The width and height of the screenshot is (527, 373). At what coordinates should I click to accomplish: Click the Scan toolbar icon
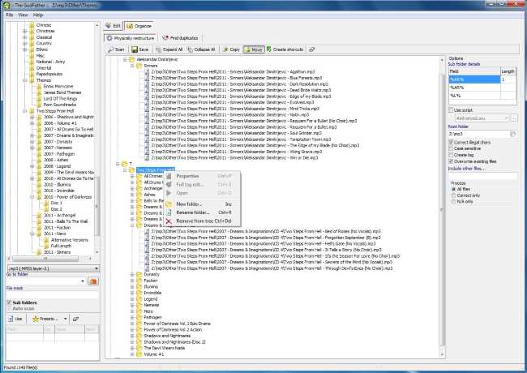pyautogui.click(x=114, y=49)
